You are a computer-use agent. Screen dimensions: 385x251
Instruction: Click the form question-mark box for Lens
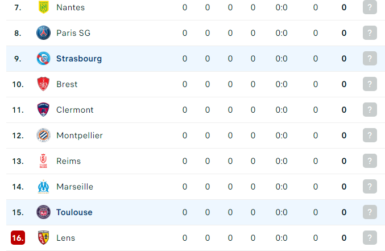click(370, 238)
